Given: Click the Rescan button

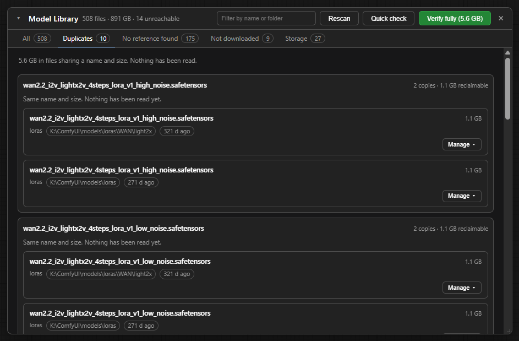Looking at the screenshot, I should coord(339,18).
